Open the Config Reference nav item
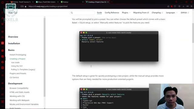 coord(112,13)
